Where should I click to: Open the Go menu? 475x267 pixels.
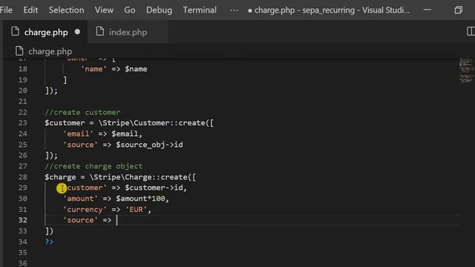(130, 10)
